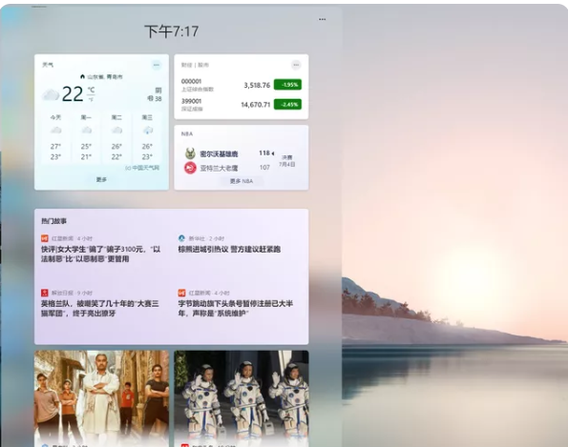This screenshot has height=447, width=568.
Task: Open headline about 女大学生 3100元
Action: click(x=100, y=254)
